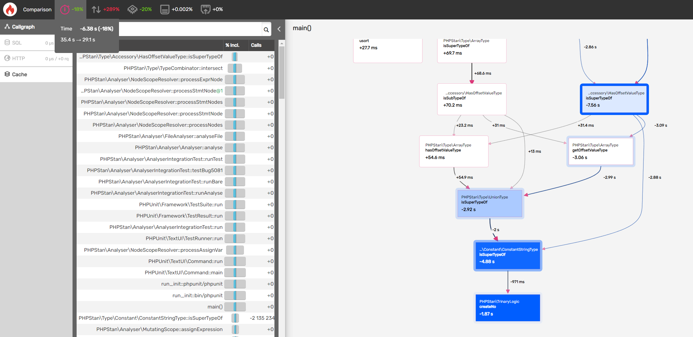Select run_init::bin/phpunit row
The height and width of the screenshot is (337, 693).
tap(176, 295)
